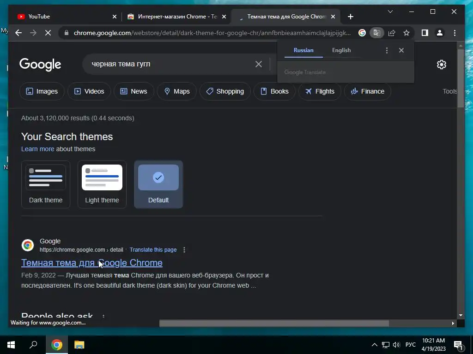Close the YouTube tab
This screenshot has width=473, height=354.
coord(115,17)
